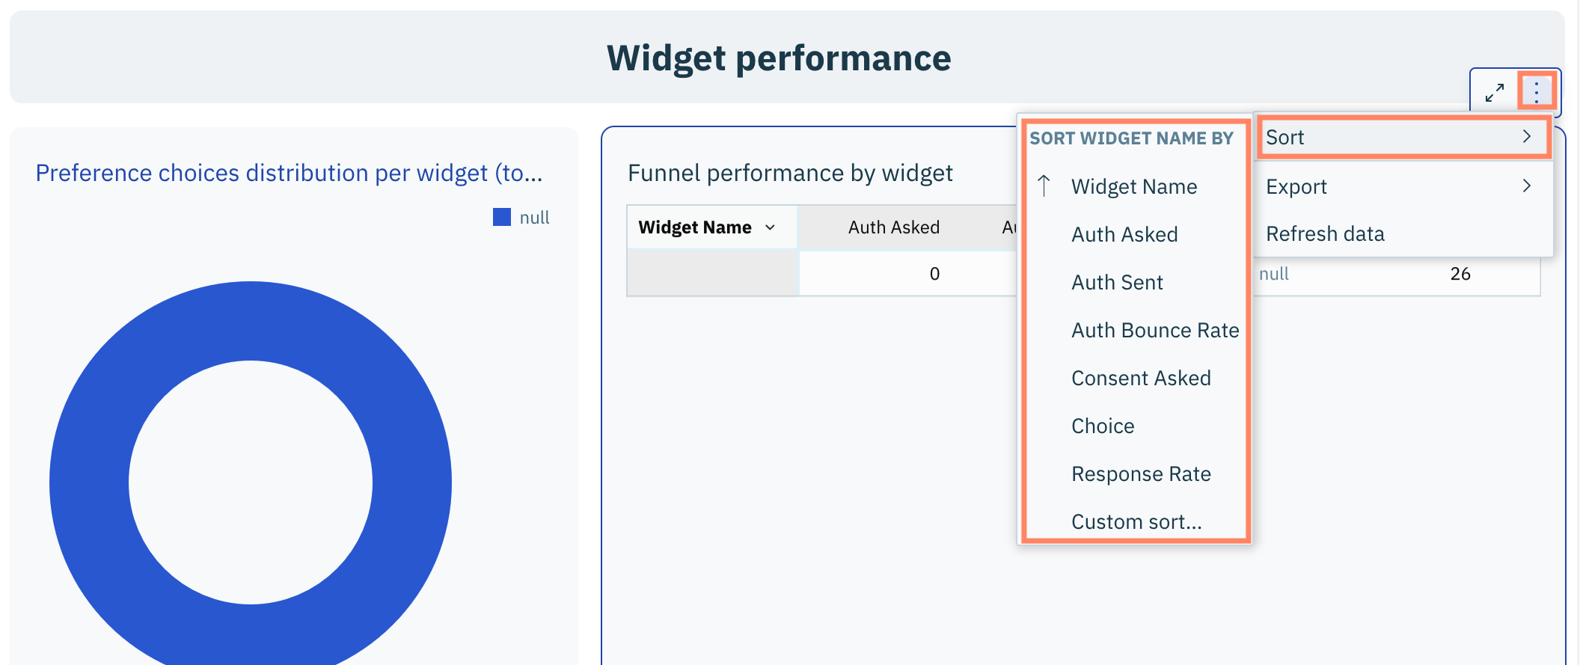Screen dimensions: 1580x665
Task: Click the expand fullscreen arrows icon
Action: 1494,93
